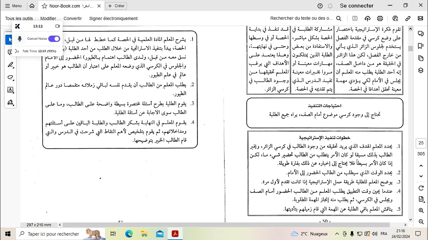Show hidden system tray icons
Viewport: 428px width, 240px height.
pyautogui.click(x=337, y=234)
